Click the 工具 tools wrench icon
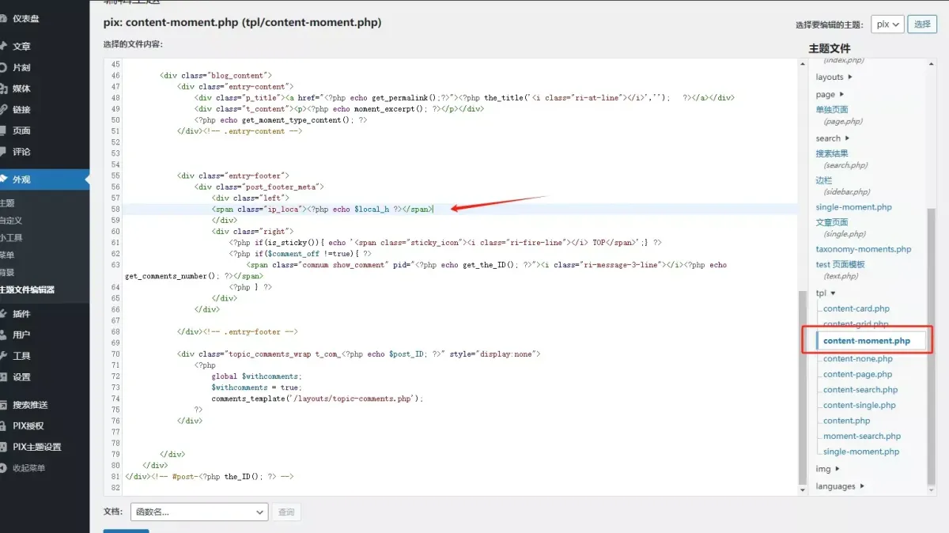 2,356
